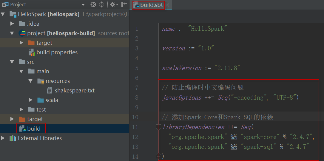Select the test folder in tree

point(41,109)
